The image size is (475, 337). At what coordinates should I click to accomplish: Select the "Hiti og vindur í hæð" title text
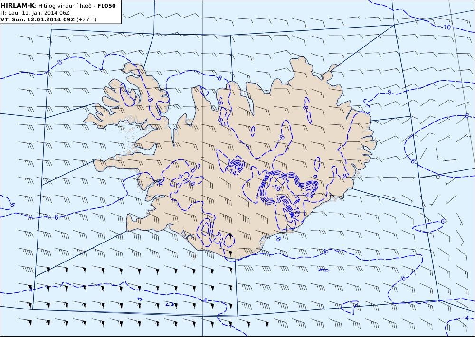[x=65, y=6]
